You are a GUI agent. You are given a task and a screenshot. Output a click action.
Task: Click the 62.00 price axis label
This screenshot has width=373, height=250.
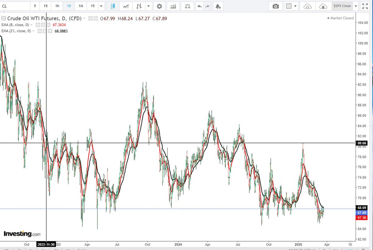coord(361,239)
